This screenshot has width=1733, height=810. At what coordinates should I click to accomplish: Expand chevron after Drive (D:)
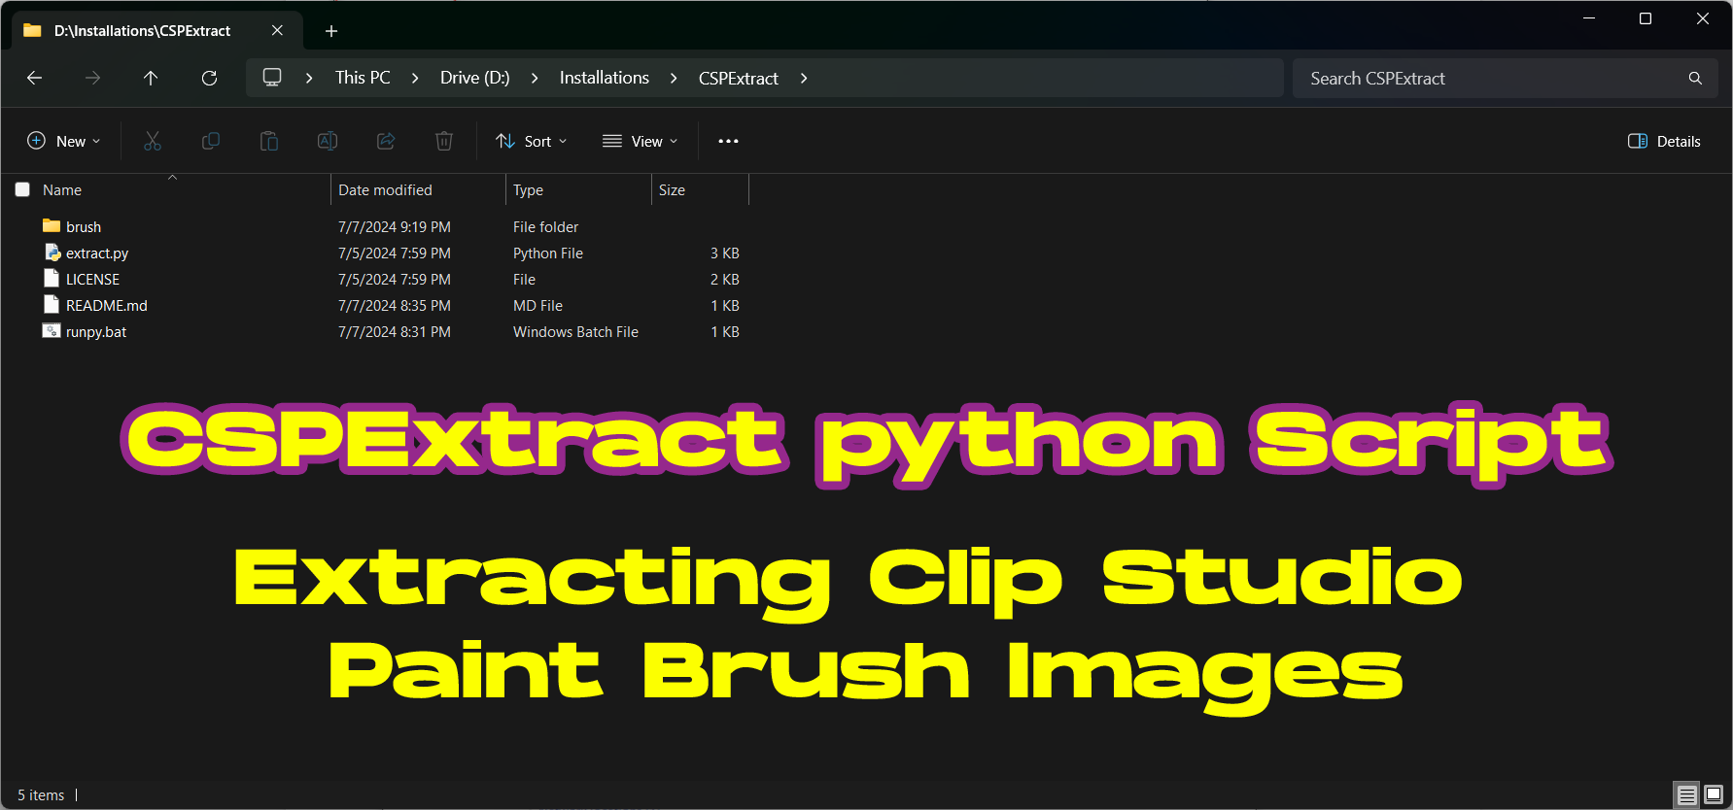click(535, 78)
